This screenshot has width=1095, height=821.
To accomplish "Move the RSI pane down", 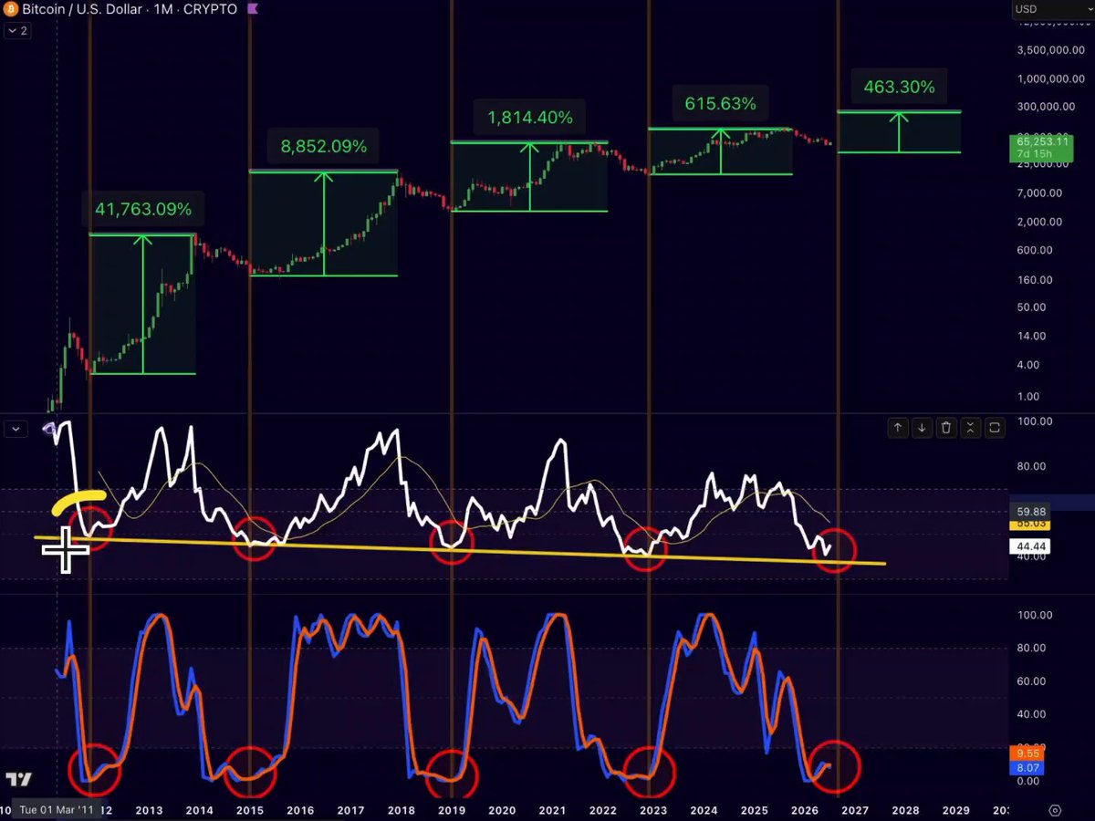I will click(922, 427).
